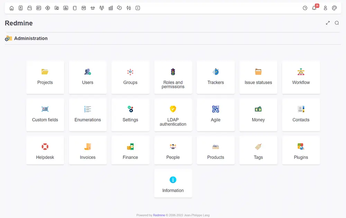Viewport: 346px width, 218px height.
Task: Open the Contacts tile
Action: click(x=301, y=115)
